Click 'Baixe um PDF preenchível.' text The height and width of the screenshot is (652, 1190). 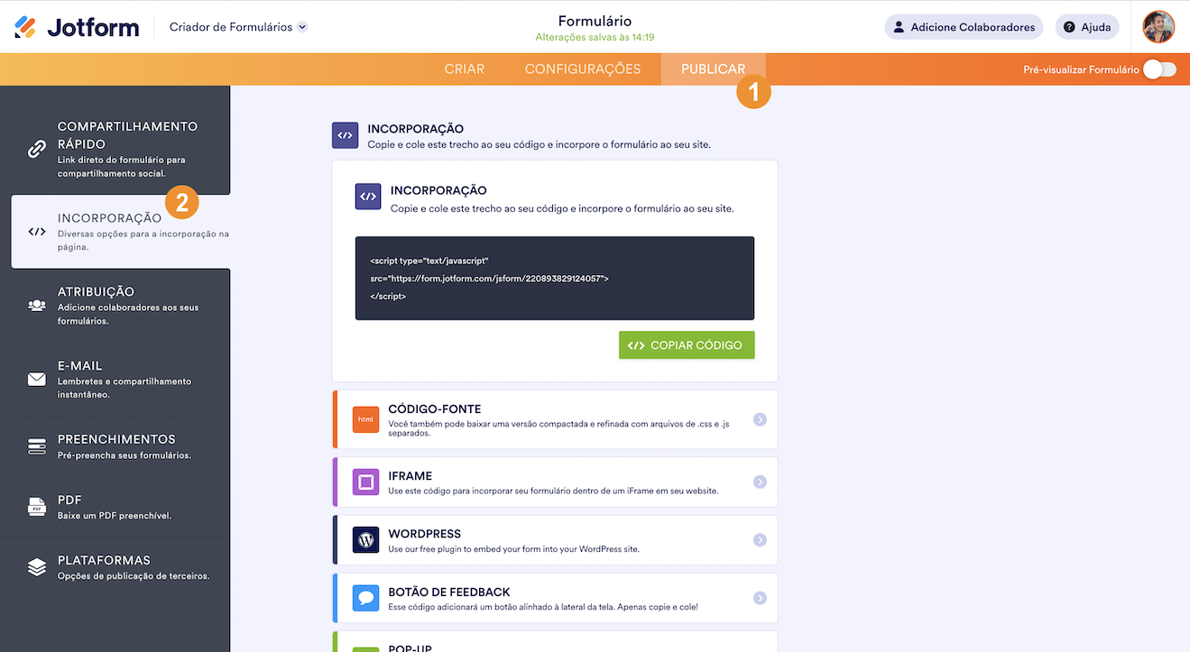[115, 516]
